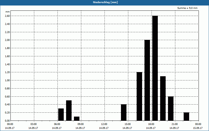Screen dimensions: 209x131
Task: Click the 2,40 y-axis label
Action: pos(7,24)
